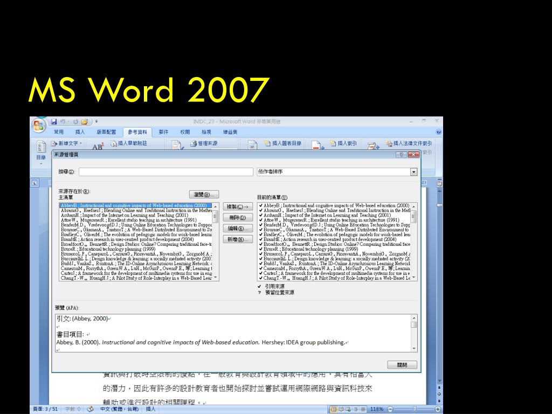Screen dimensions: 552x414
Task: Open the 郵件 ribbon tab
Action: [x=163, y=132]
